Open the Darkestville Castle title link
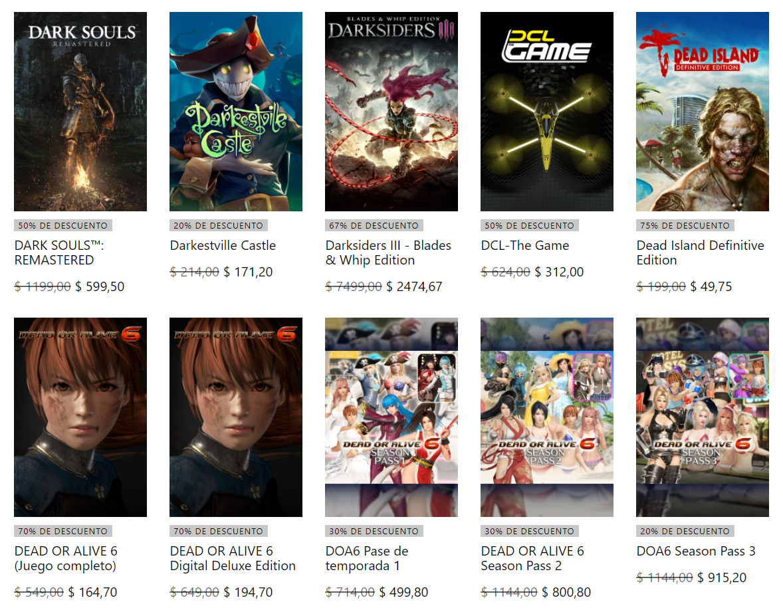 click(x=223, y=246)
